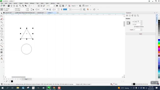
Task: Select the Interactive Fill tool
Action: [1, 58]
